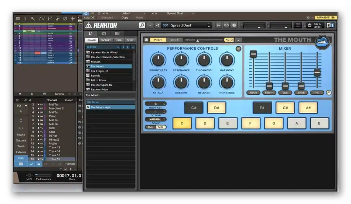
Task: Click the round icon left of PITCH
Action: [x=146, y=40]
